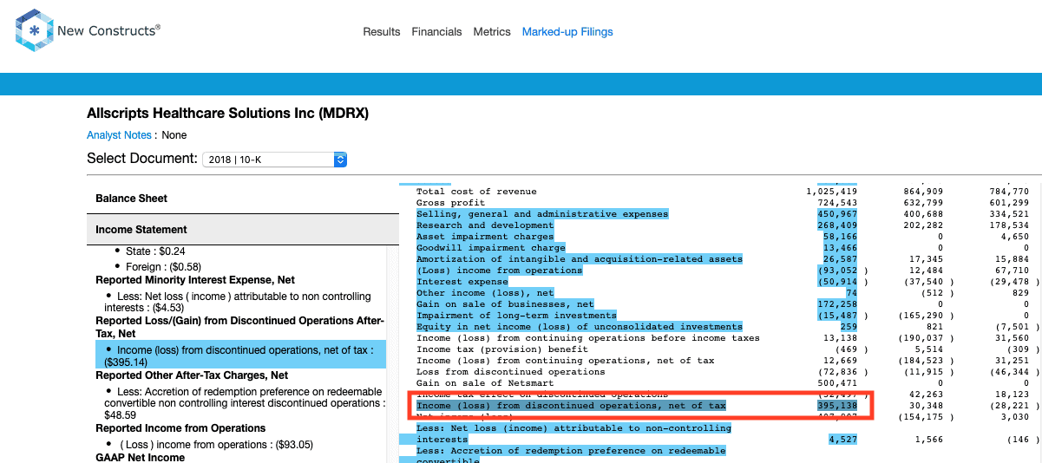The width and height of the screenshot is (1042, 463).
Task: Click the New Constructs hexagon logo
Action: (x=35, y=30)
